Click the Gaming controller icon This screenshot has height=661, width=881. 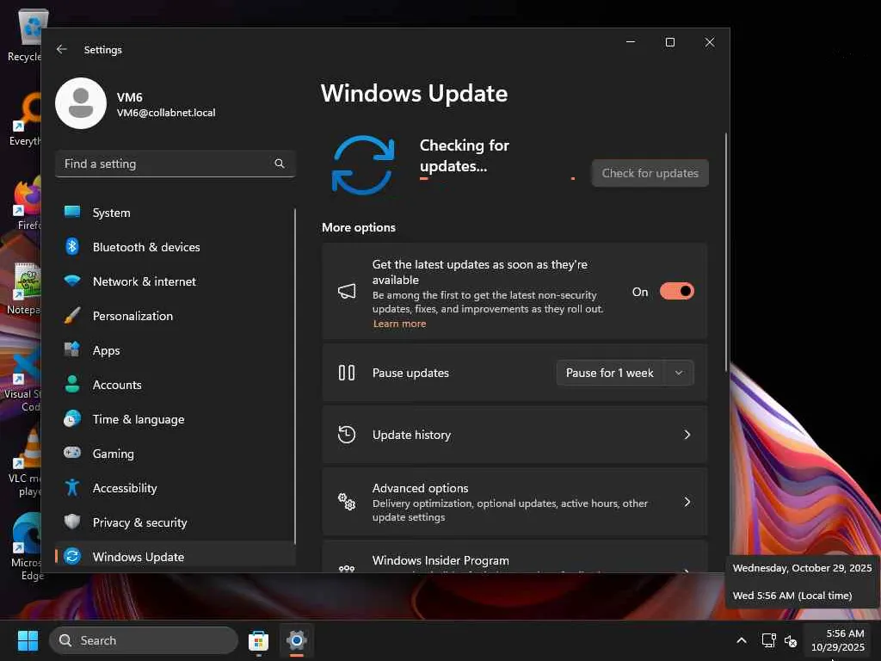72,453
